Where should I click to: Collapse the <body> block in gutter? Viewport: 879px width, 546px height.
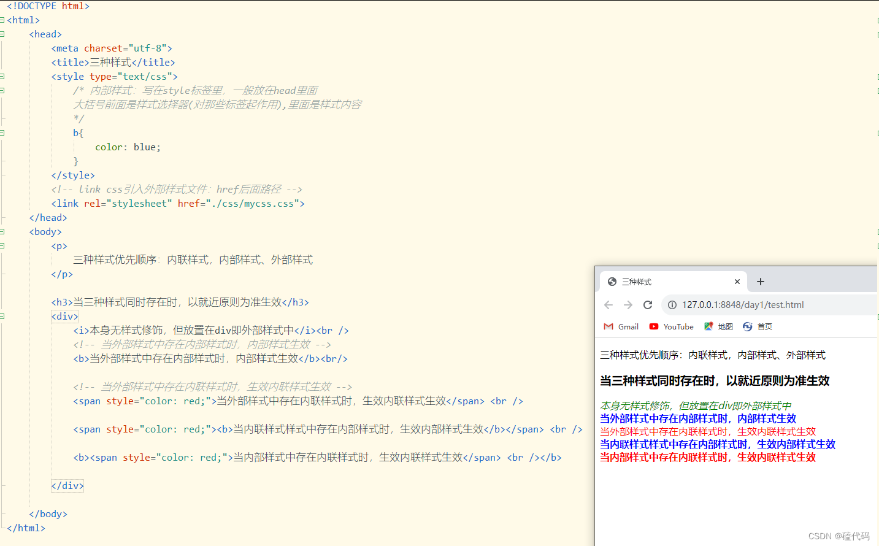[x=2, y=232]
